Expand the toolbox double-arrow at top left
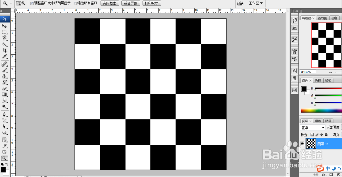 click(x=1, y=11)
